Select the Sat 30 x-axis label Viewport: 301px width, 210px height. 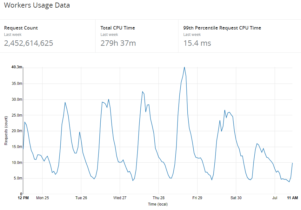click(236, 198)
